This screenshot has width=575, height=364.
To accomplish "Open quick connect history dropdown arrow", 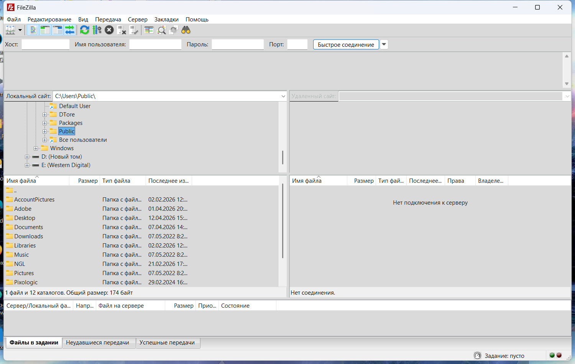I will click(x=384, y=44).
